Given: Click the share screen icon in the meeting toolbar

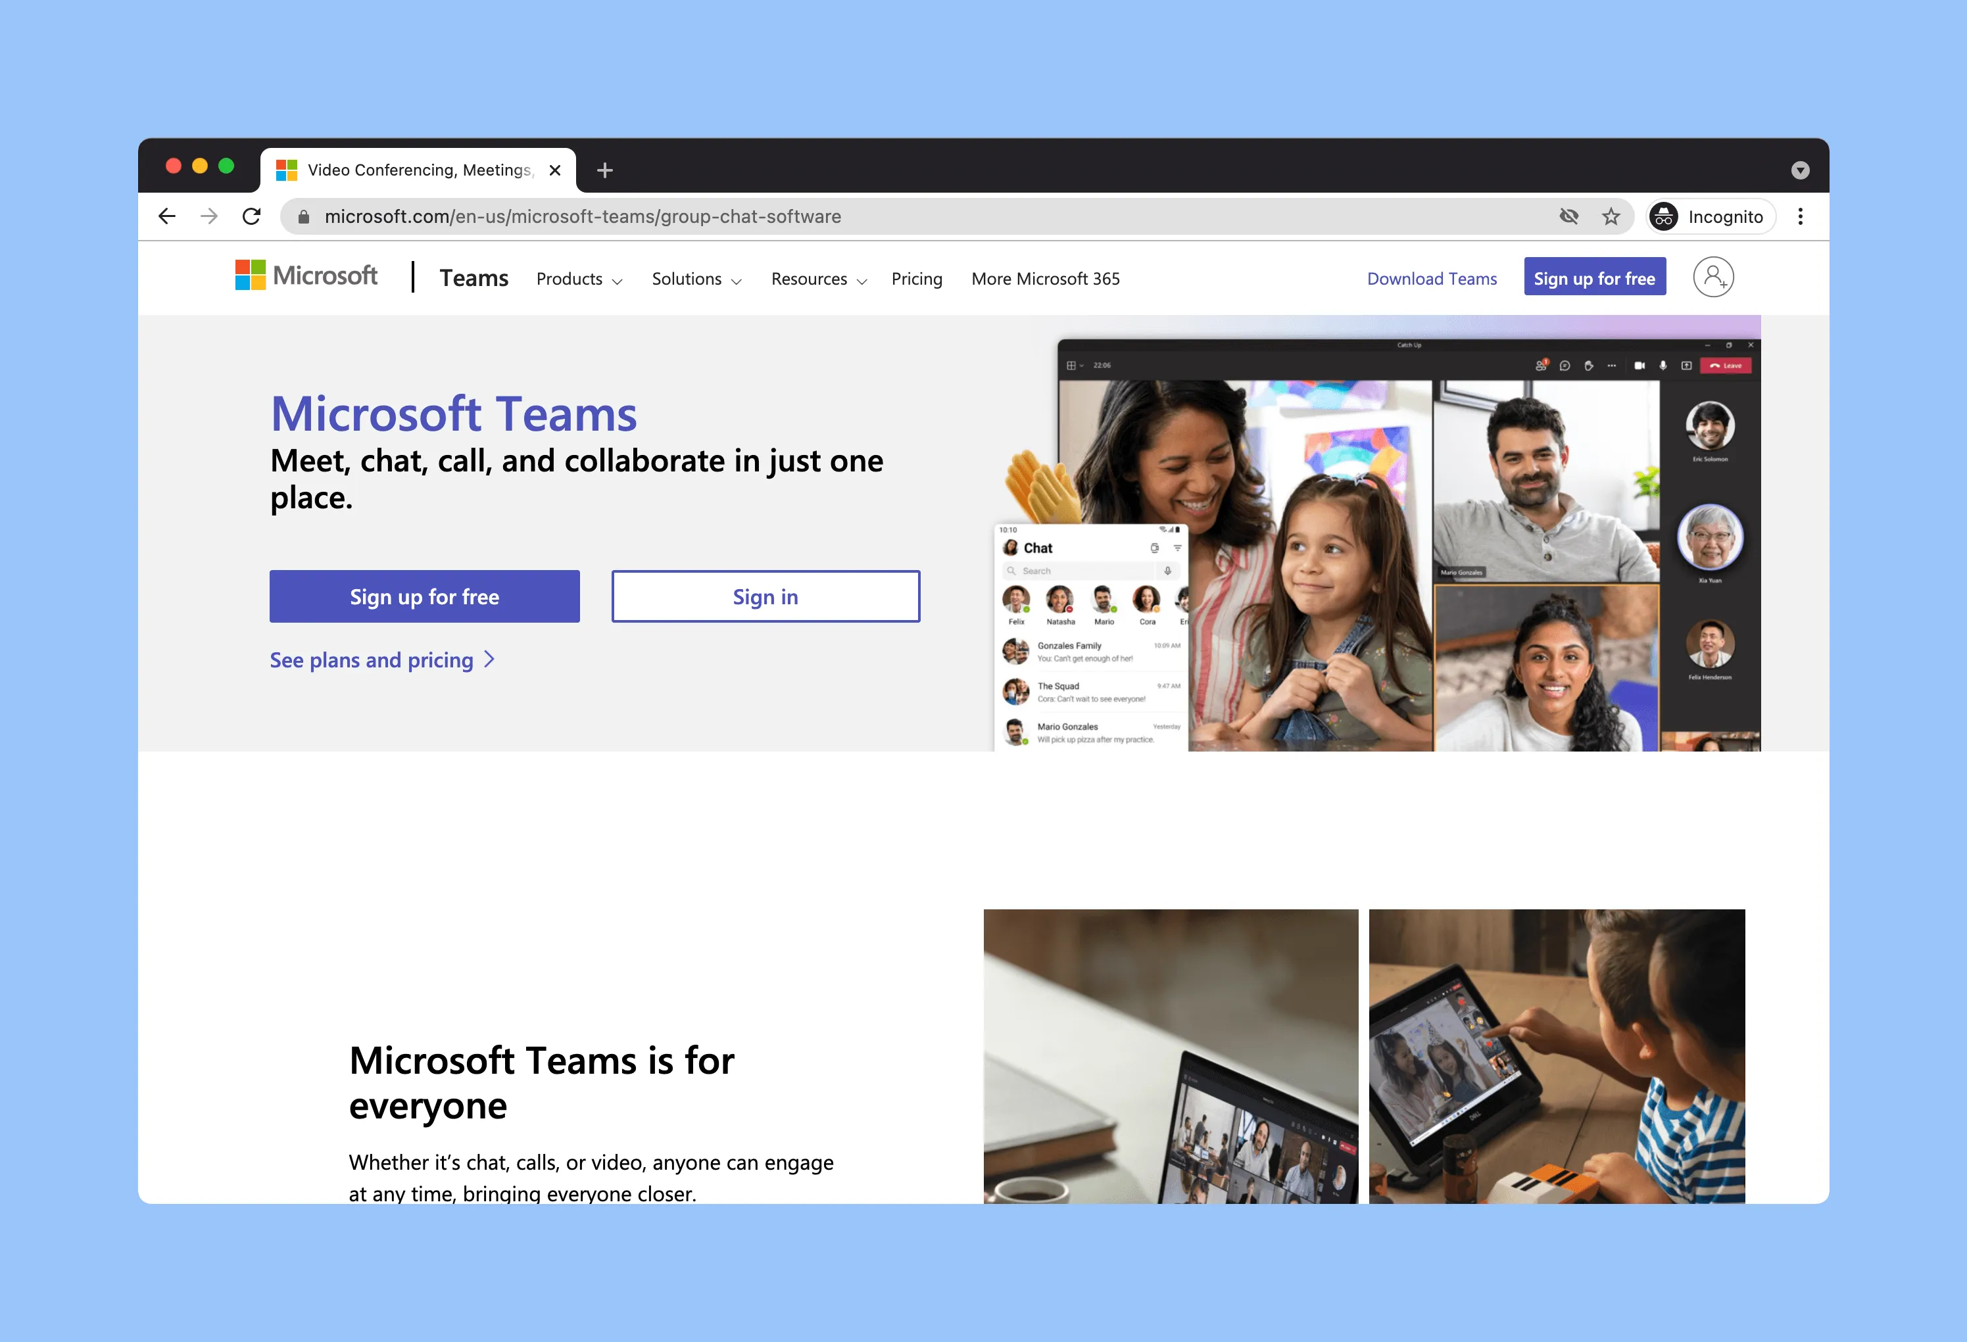Looking at the screenshot, I should coord(1686,366).
